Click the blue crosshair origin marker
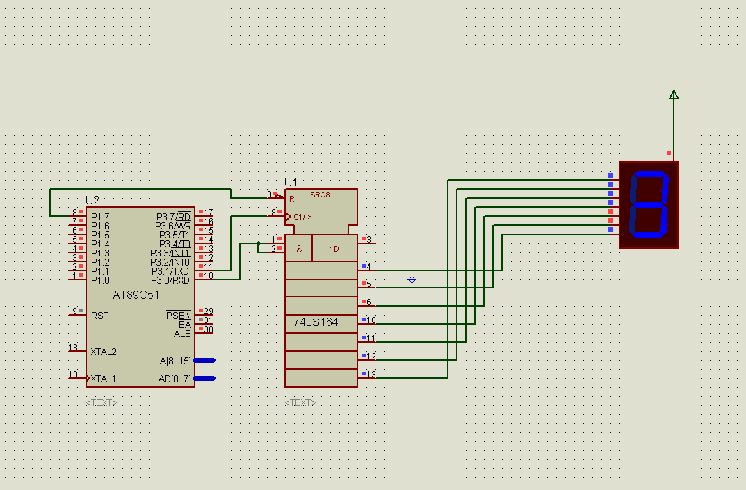This screenshot has width=746, height=490. pyautogui.click(x=412, y=279)
